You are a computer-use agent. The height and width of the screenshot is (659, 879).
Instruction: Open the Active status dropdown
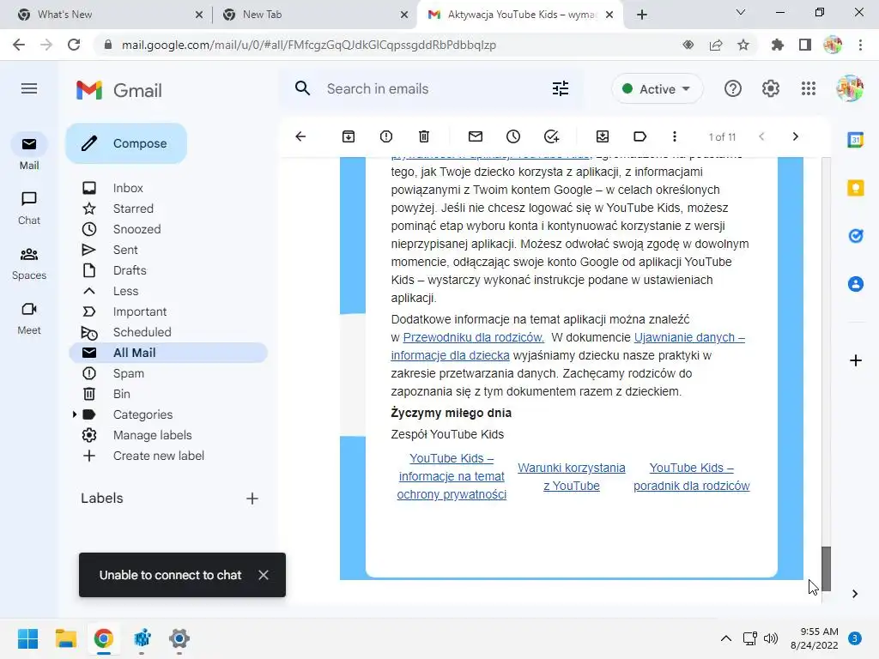coord(657,88)
